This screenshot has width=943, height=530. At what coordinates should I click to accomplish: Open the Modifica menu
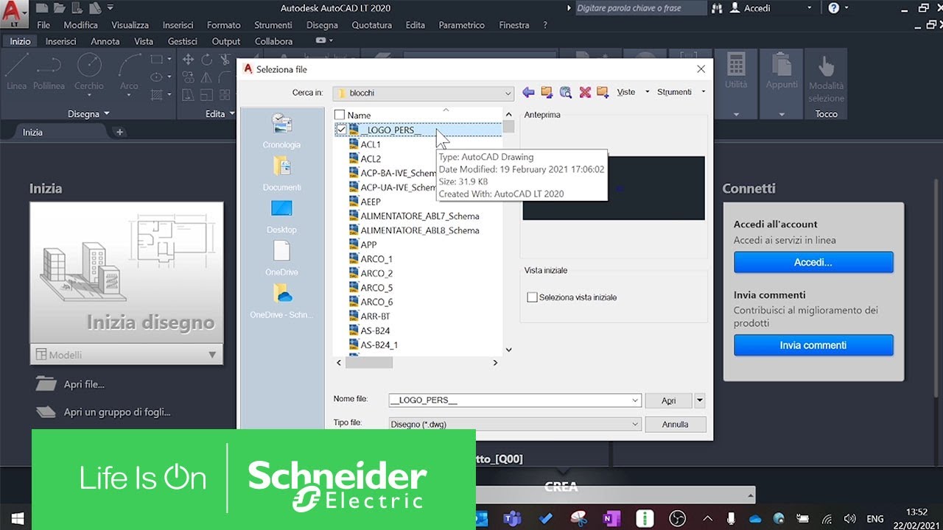(81, 25)
